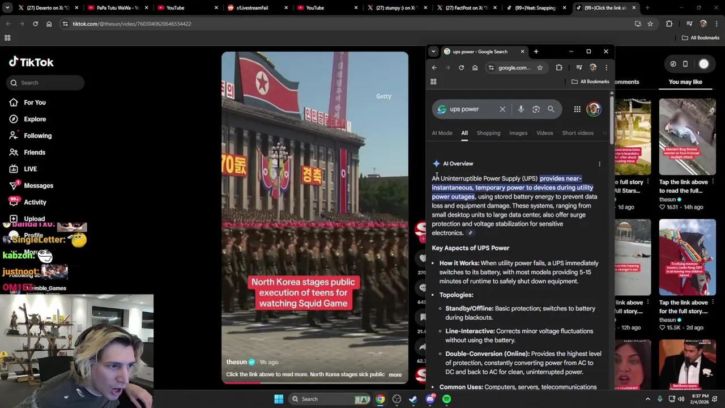This screenshot has width=725, height=408.
Task: Click the Google page vertical scrollbar
Action: tap(612, 119)
